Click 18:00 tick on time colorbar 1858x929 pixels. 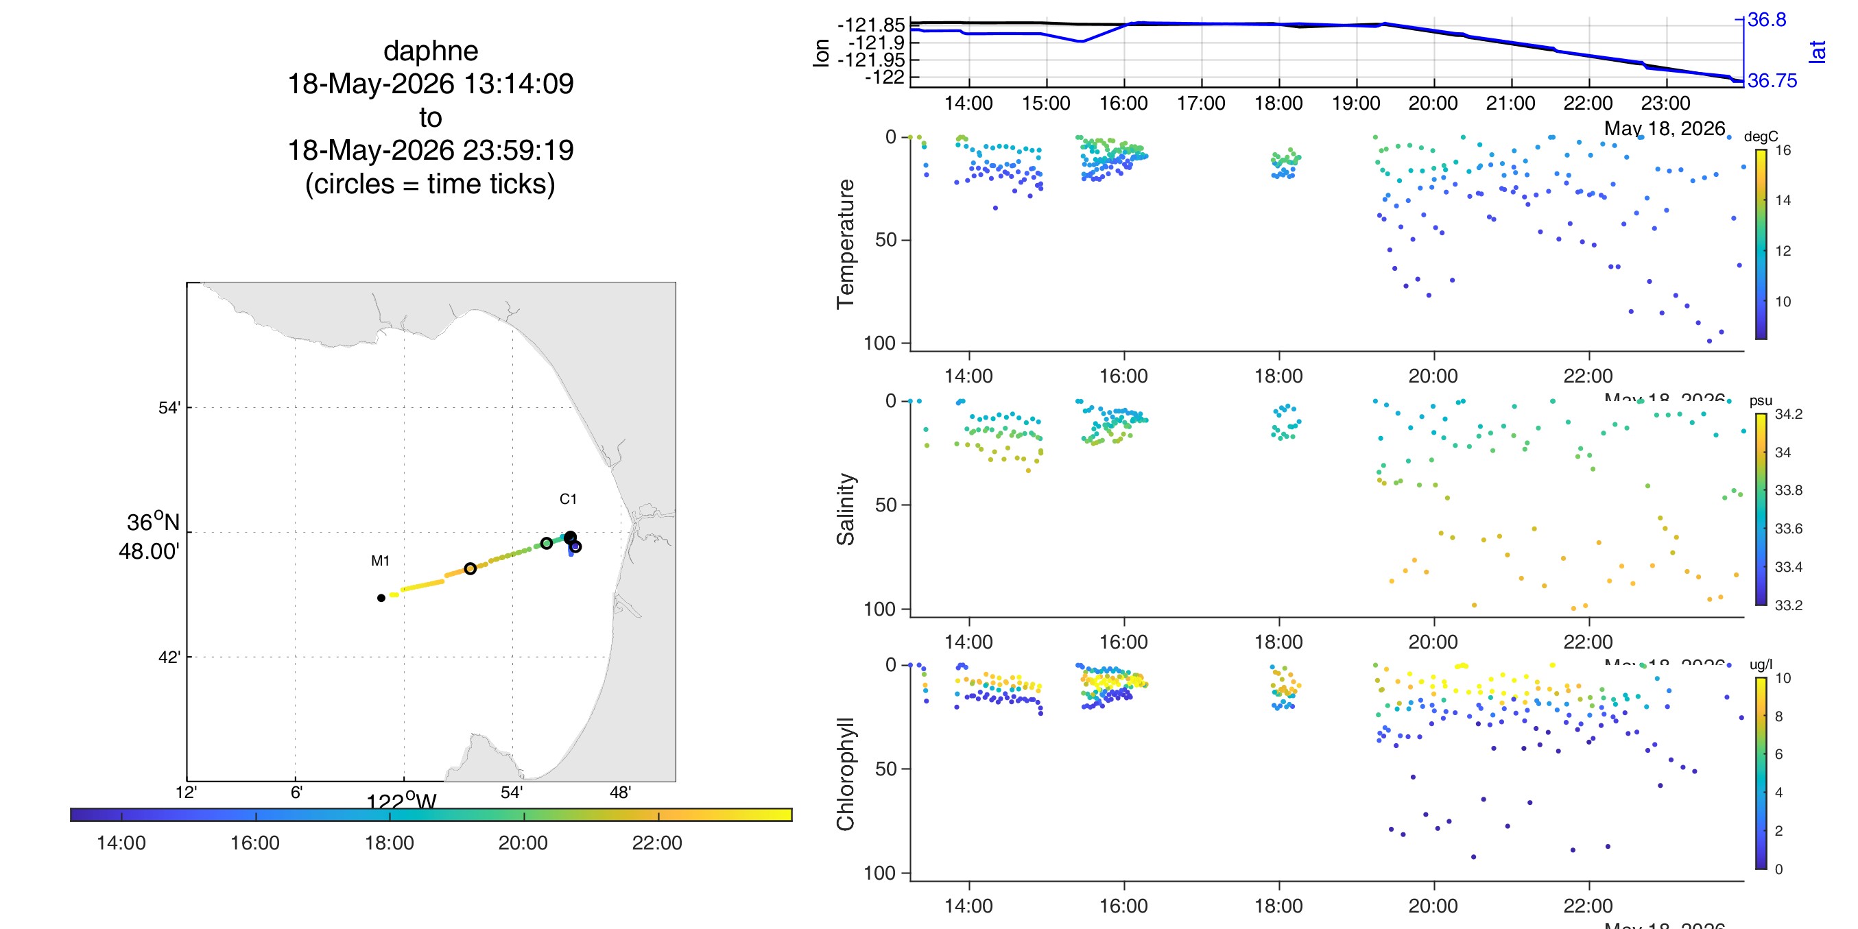coord(390,843)
